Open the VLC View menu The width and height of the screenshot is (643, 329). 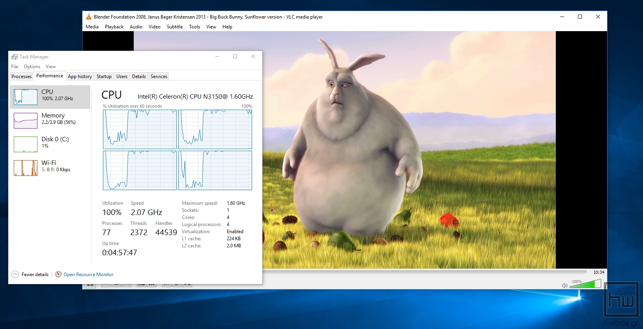point(211,27)
